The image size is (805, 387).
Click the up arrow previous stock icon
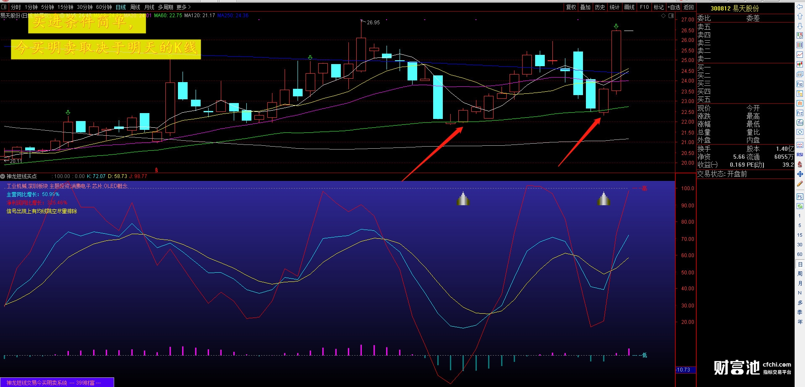(x=800, y=16)
